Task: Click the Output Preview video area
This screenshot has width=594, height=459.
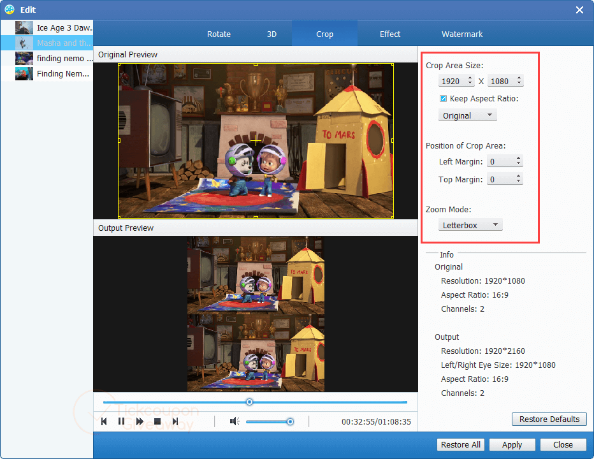Action: click(x=256, y=314)
